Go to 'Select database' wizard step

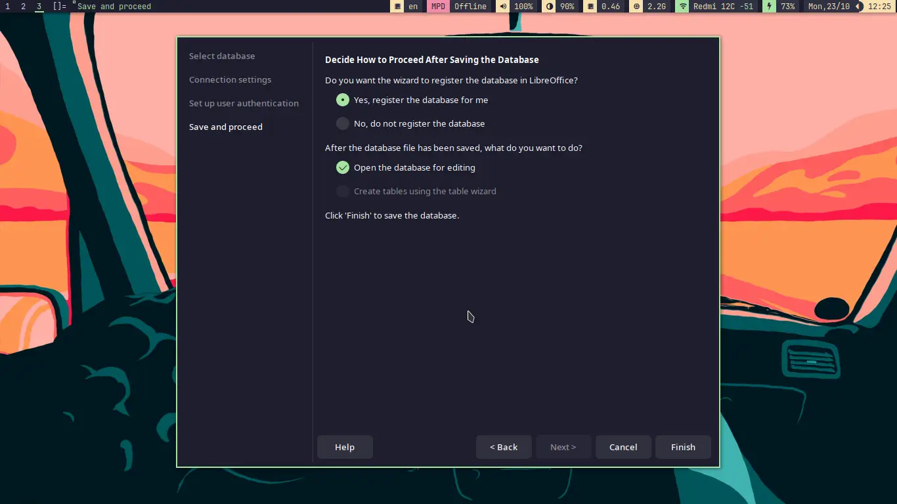pos(222,56)
